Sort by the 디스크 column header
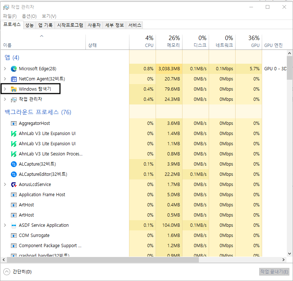293x281 pixels. [196, 42]
